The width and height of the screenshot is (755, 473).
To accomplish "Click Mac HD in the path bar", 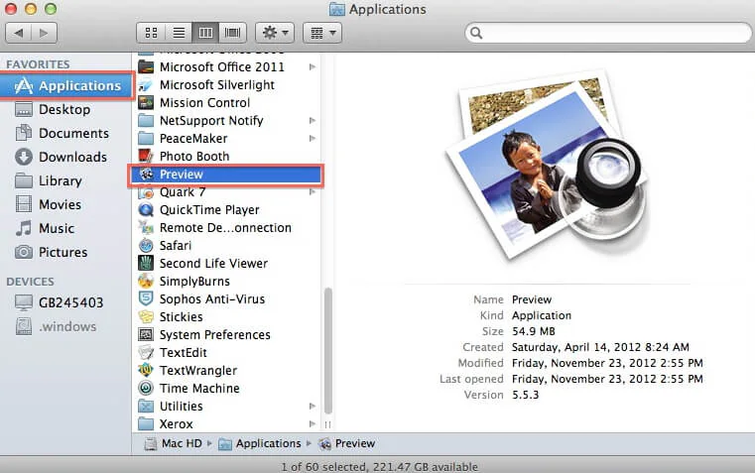I will pos(174,443).
